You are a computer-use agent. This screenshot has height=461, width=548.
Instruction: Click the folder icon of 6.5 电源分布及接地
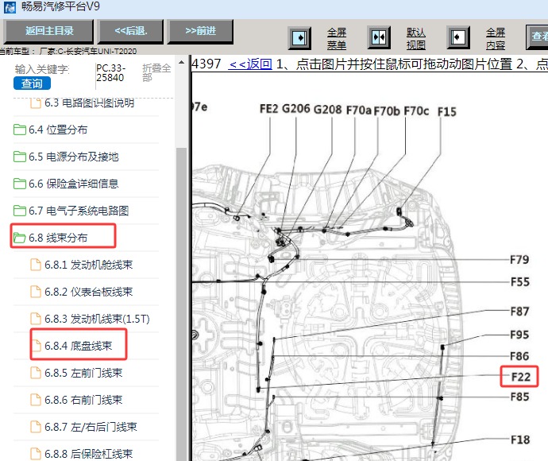(x=20, y=157)
